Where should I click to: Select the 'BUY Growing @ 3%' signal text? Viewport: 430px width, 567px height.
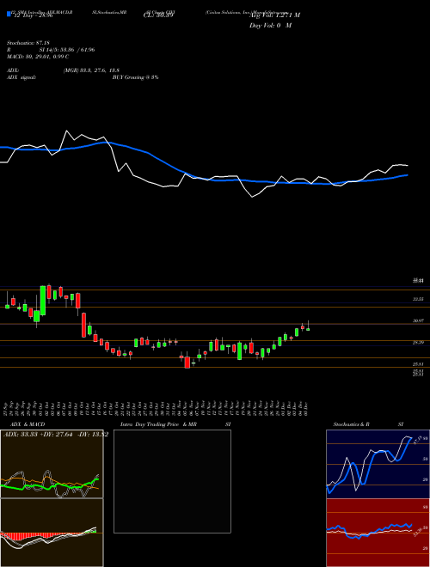point(135,77)
